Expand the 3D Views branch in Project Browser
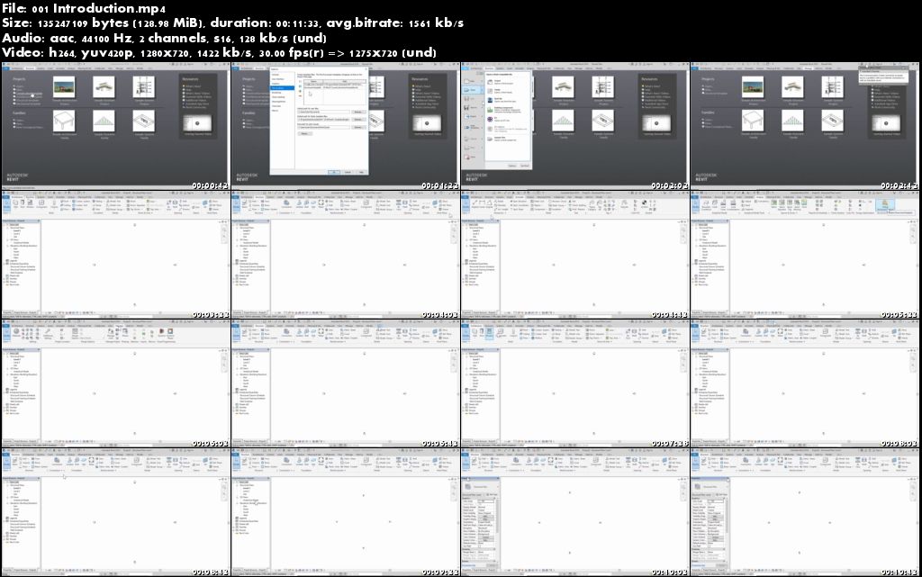Image resolution: width=922 pixels, height=577 pixels. (7, 239)
